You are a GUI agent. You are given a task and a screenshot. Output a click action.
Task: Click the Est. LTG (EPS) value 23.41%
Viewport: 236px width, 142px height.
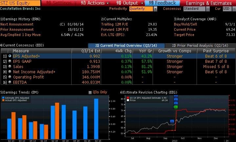pyautogui.click(x=151, y=35)
